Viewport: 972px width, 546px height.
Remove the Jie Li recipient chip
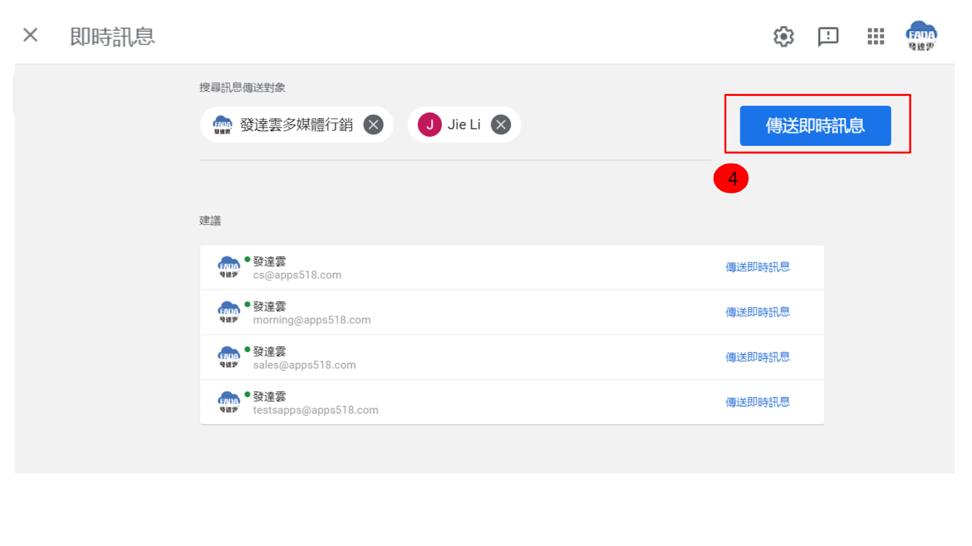(501, 125)
